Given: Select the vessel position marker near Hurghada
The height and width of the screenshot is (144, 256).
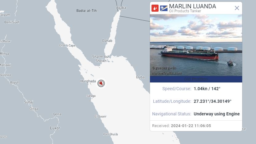Looking at the screenshot, I should pos(101,83).
